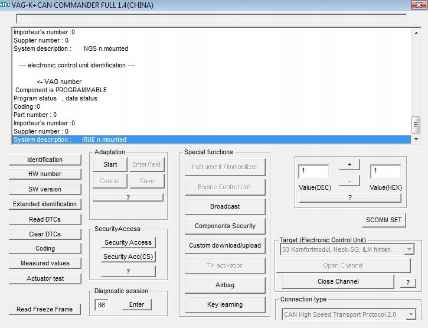Open Custom download/upload

225,245
